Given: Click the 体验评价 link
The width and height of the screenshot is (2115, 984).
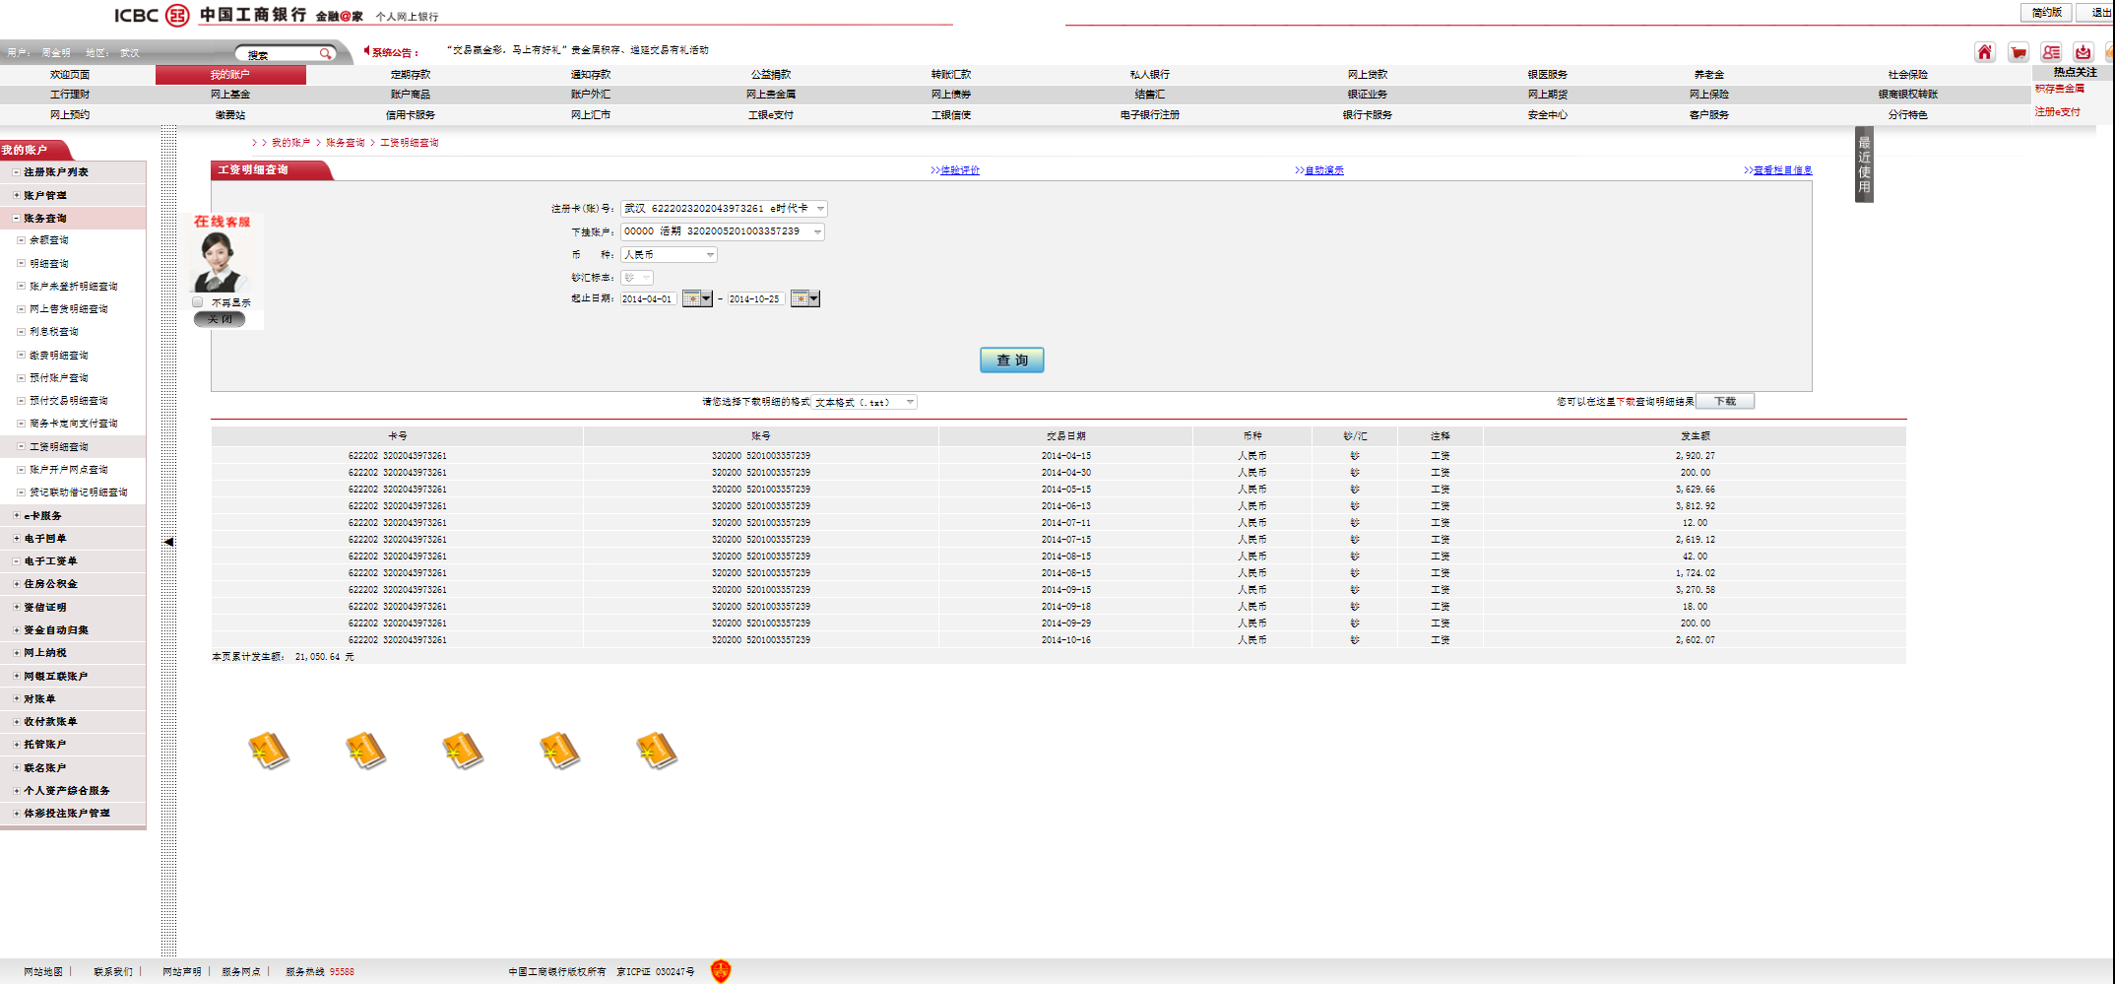Looking at the screenshot, I should coord(959,170).
